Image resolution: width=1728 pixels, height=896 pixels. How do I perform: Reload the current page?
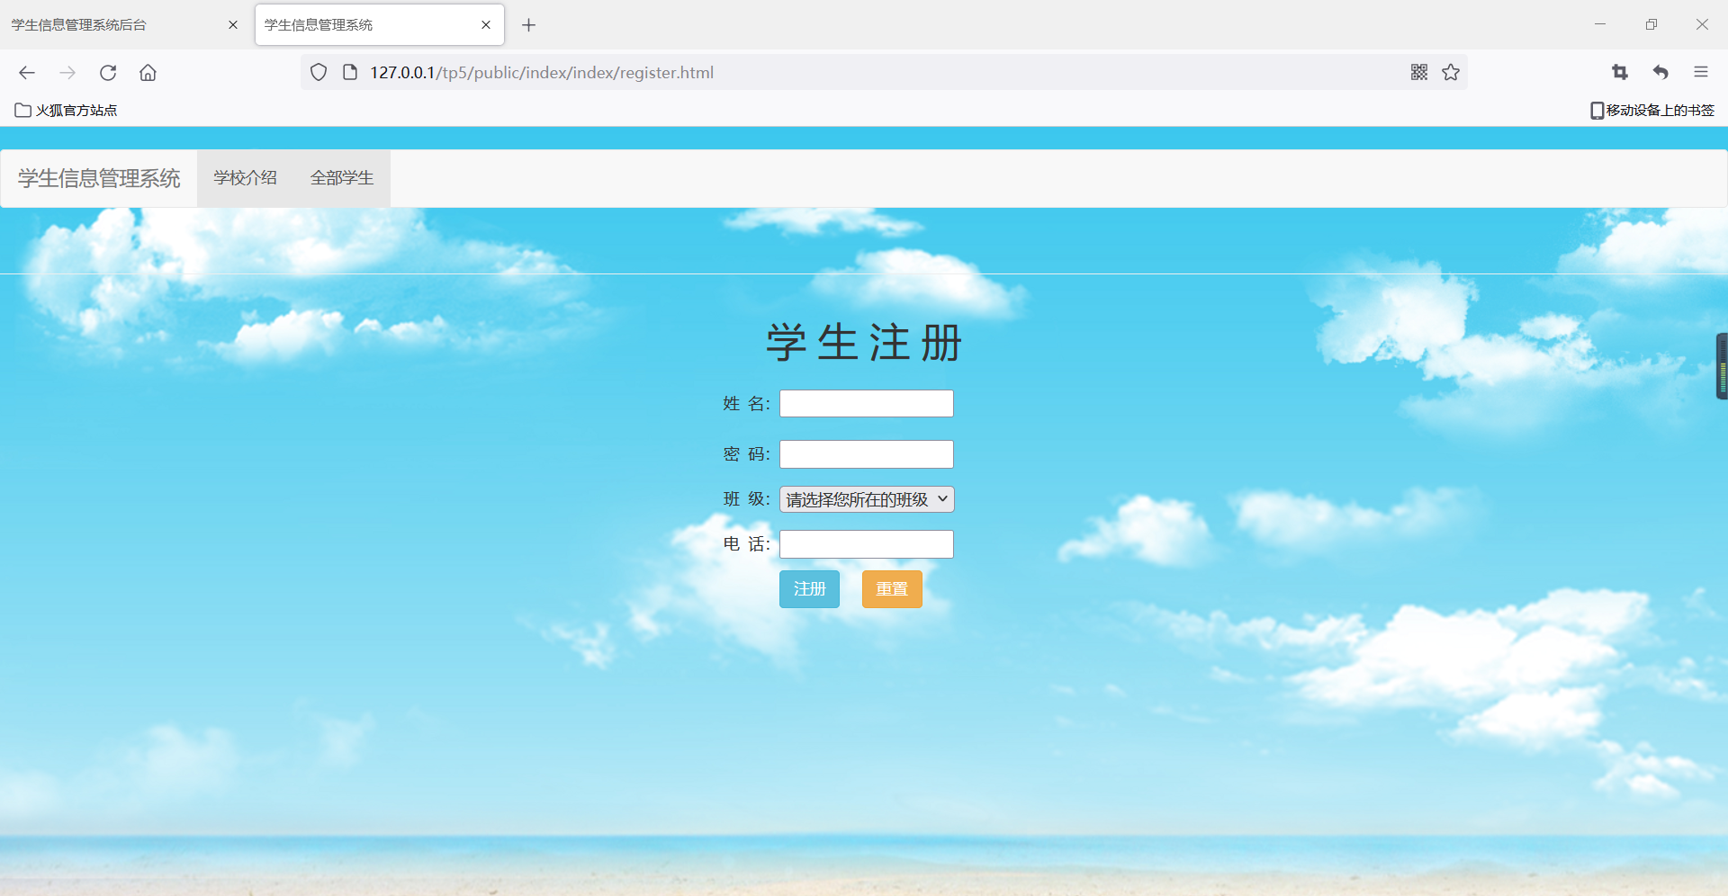coord(107,73)
